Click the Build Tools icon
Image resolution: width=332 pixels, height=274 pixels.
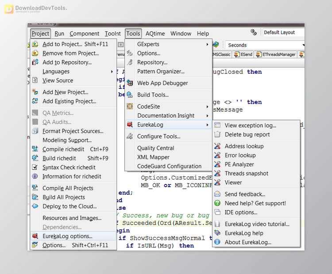click(130, 94)
